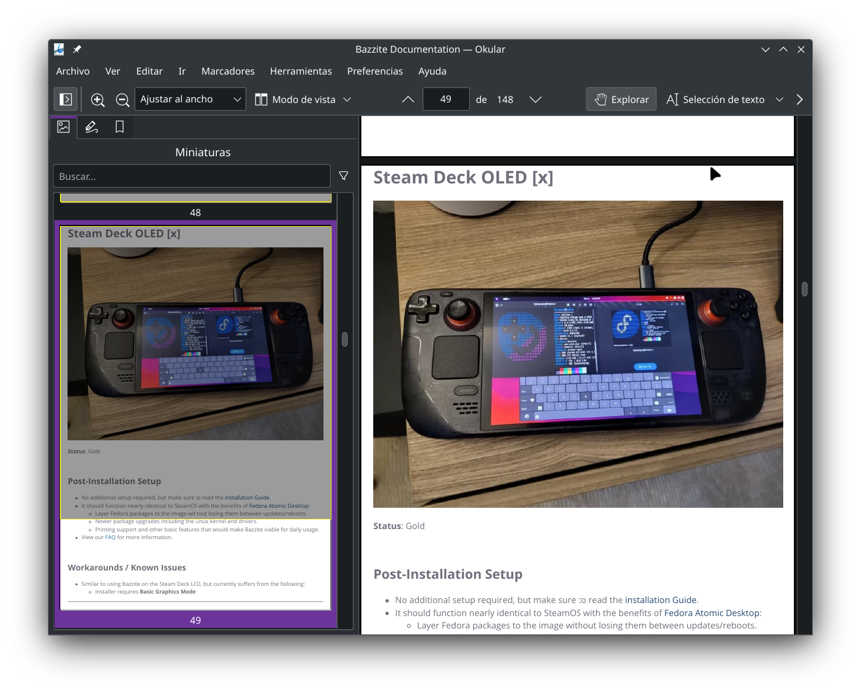This screenshot has height=693, width=862.
Task: Click the 'Status: Gold' text in document
Action: [399, 526]
